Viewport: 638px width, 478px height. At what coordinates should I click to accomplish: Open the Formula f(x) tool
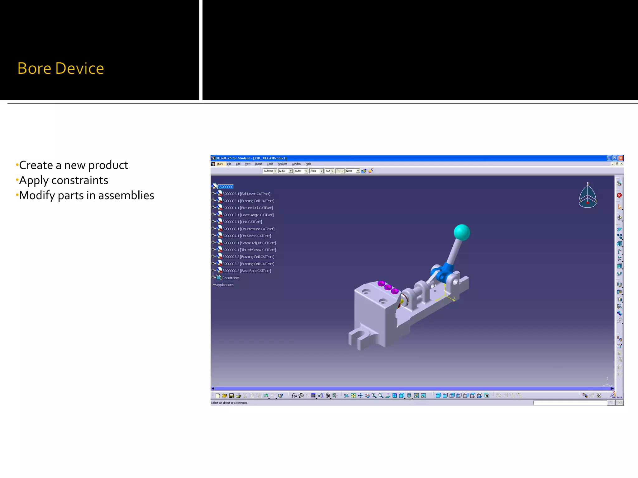click(294, 396)
